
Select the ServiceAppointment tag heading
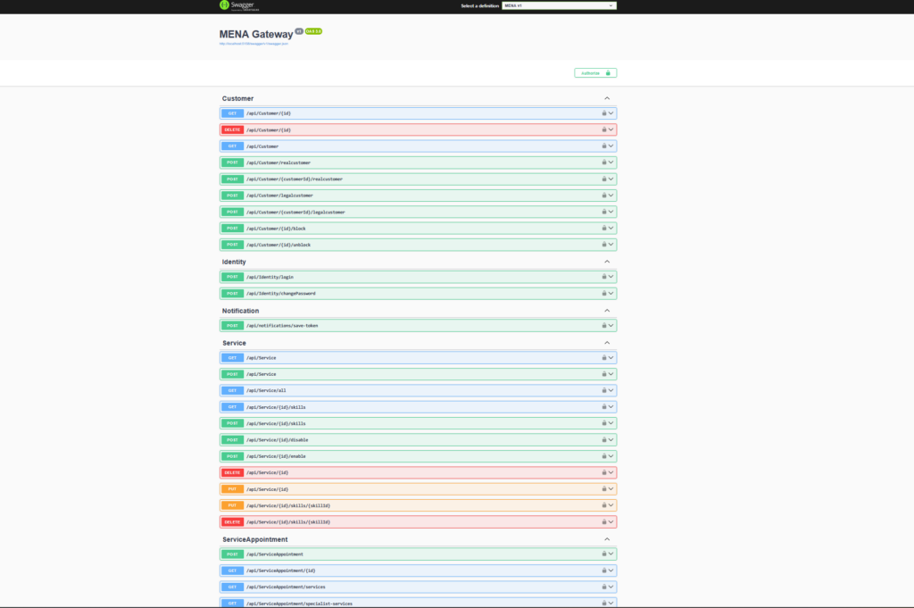[254, 539]
